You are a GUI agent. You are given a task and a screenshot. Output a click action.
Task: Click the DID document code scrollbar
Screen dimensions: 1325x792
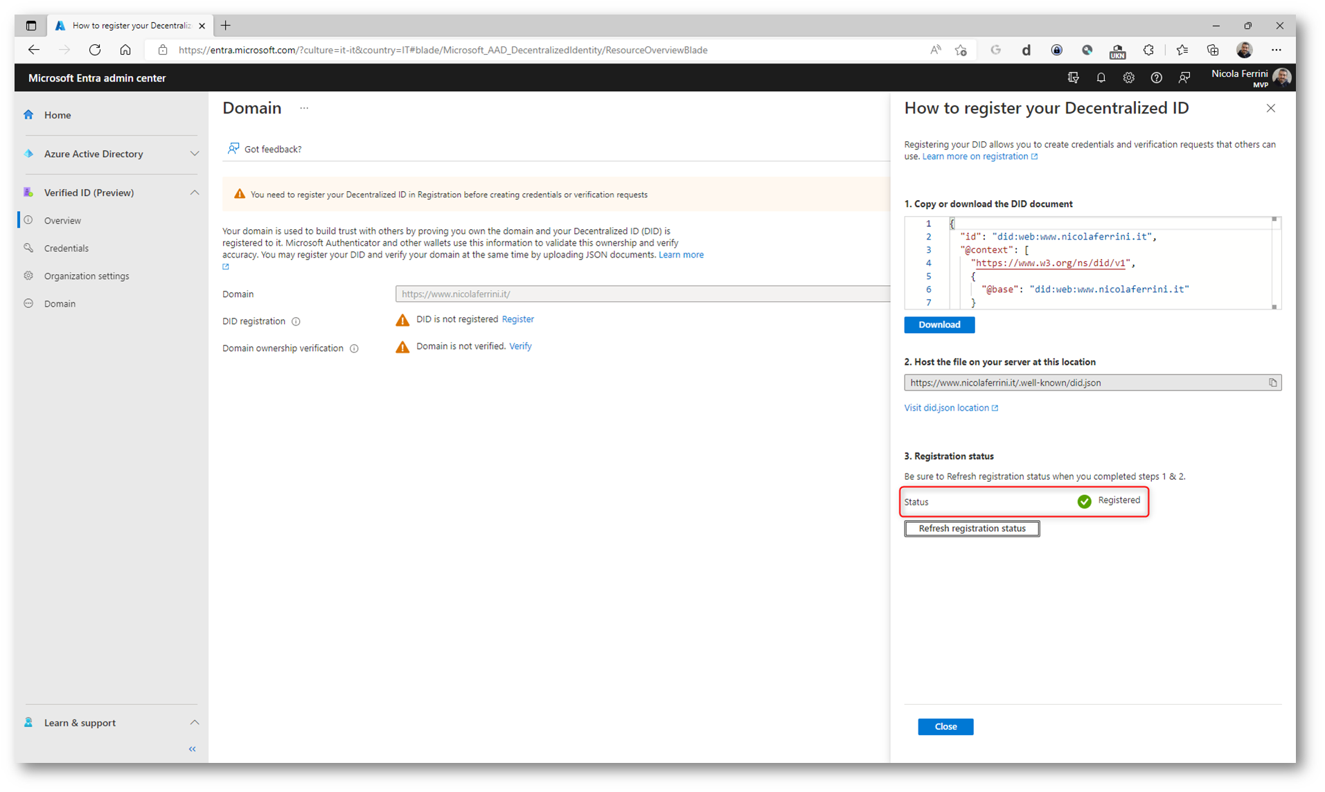pos(1274,263)
